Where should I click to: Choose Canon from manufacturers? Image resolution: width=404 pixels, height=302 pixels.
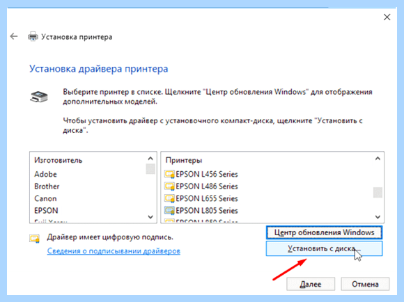[45, 198]
